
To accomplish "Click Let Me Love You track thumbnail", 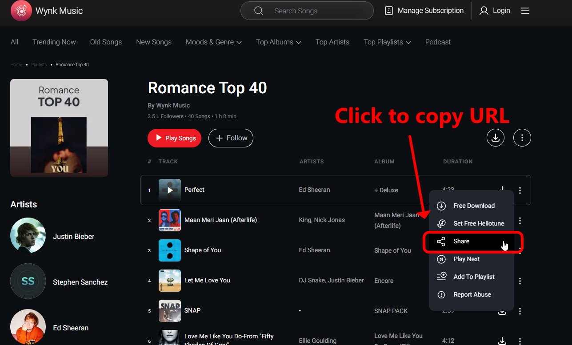I will point(170,281).
